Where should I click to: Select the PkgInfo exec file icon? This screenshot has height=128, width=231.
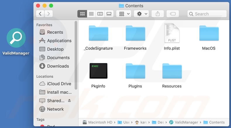[x=99, y=71]
